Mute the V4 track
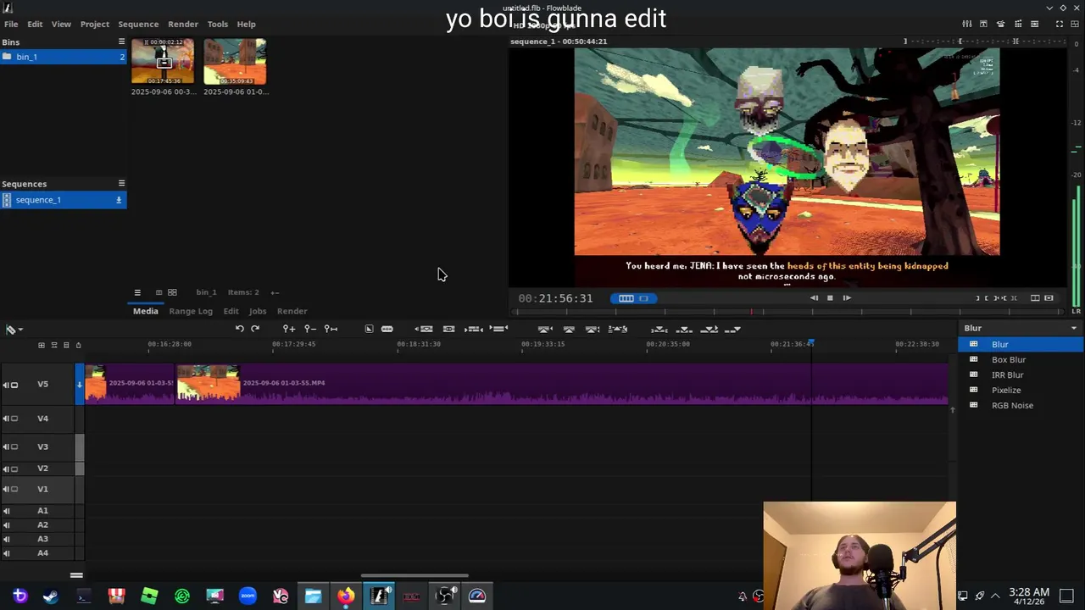Image resolution: width=1085 pixels, height=610 pixels. tap(6, 419)
